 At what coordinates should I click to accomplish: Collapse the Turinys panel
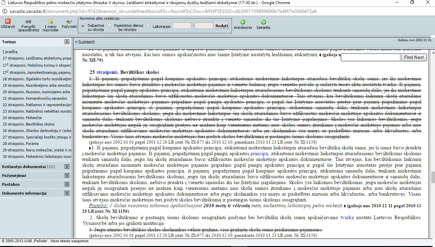click(x=67, y=42)
